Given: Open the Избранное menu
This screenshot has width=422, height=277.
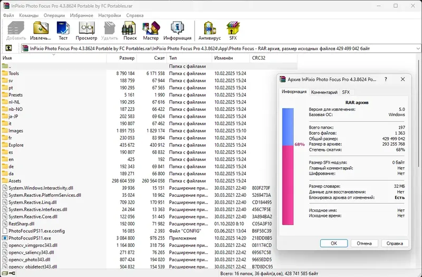Looking at the screenshot, I should pyautogui.click(x=82, y=15).
